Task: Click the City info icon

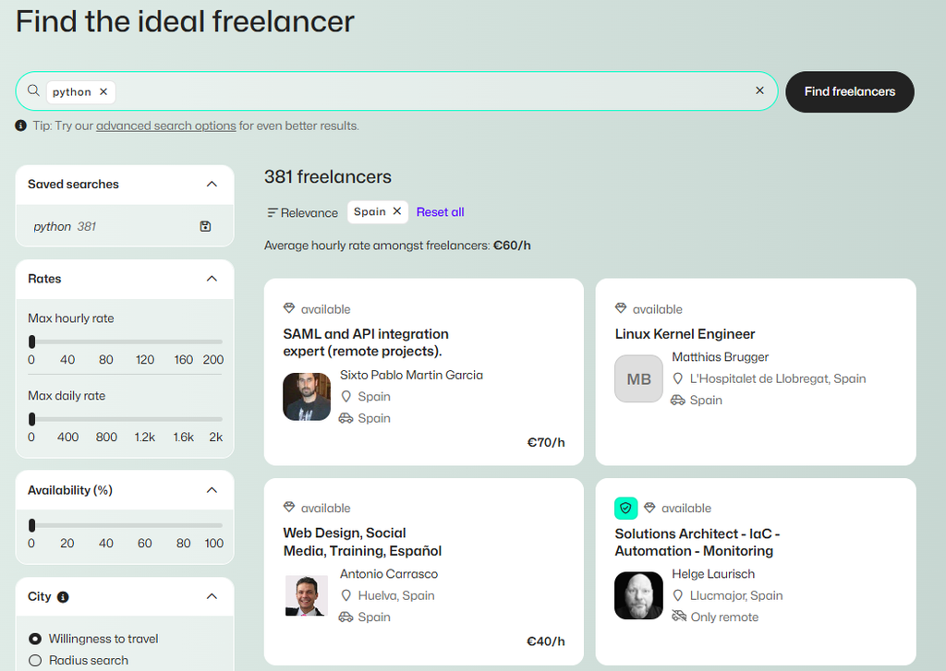Action: click(63, 597)
